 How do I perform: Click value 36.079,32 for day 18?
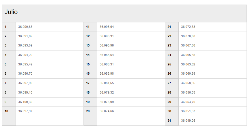(107, 93)
